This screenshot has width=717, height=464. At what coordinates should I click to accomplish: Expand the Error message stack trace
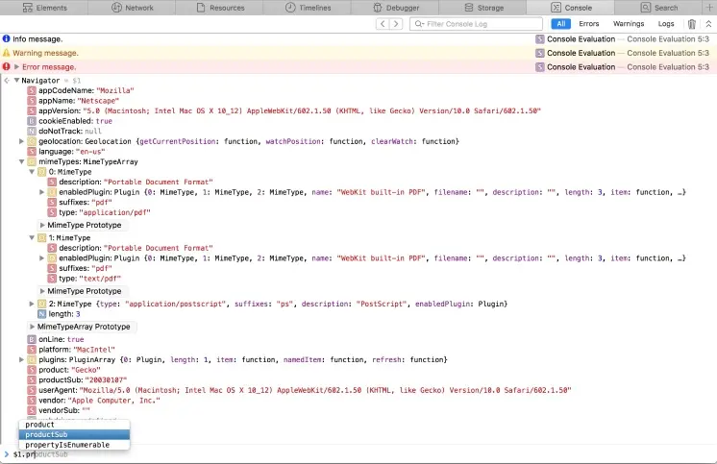[17, 66]
